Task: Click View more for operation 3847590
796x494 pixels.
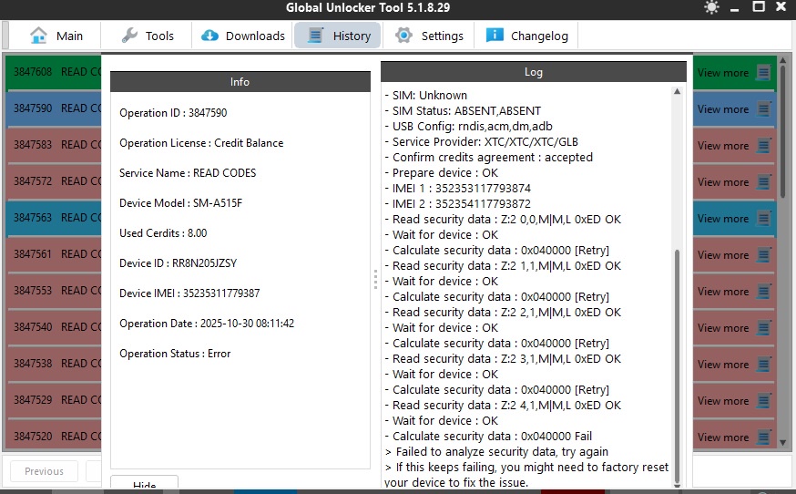Action: (x=722, y=109)
